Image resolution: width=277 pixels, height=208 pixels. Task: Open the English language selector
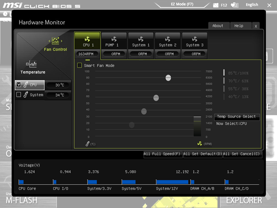click(252, 5)
